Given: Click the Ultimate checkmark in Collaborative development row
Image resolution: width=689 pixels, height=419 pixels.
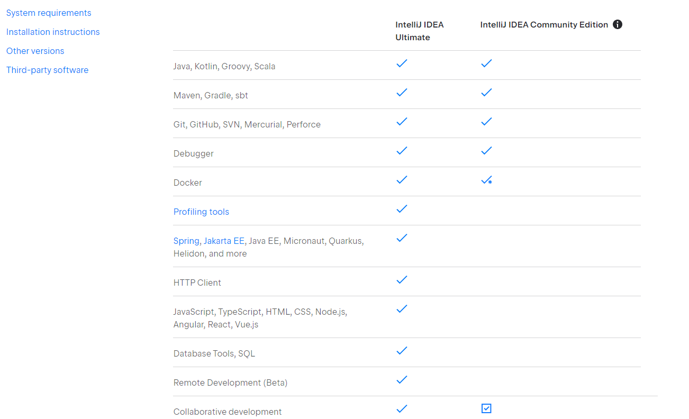Looking at the screenshot, I should pyautogui.click(x=402, y=409).
